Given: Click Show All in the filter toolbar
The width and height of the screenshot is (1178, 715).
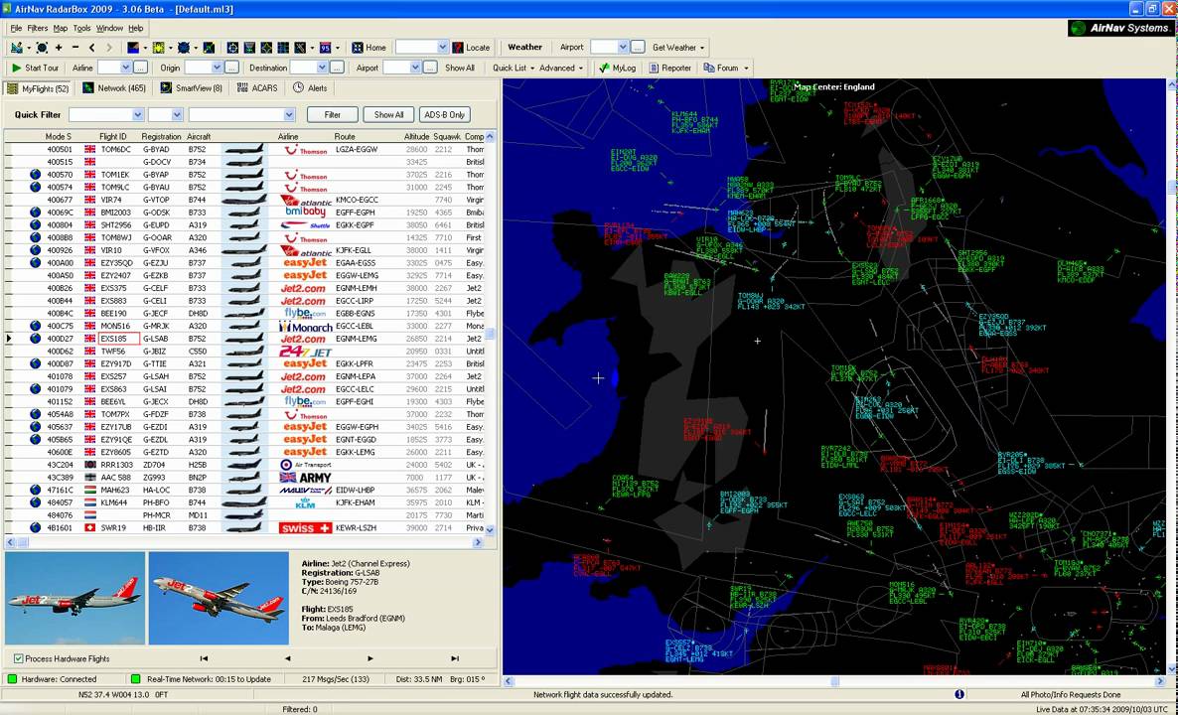Looking at the screenshot, I should (460, 68).
